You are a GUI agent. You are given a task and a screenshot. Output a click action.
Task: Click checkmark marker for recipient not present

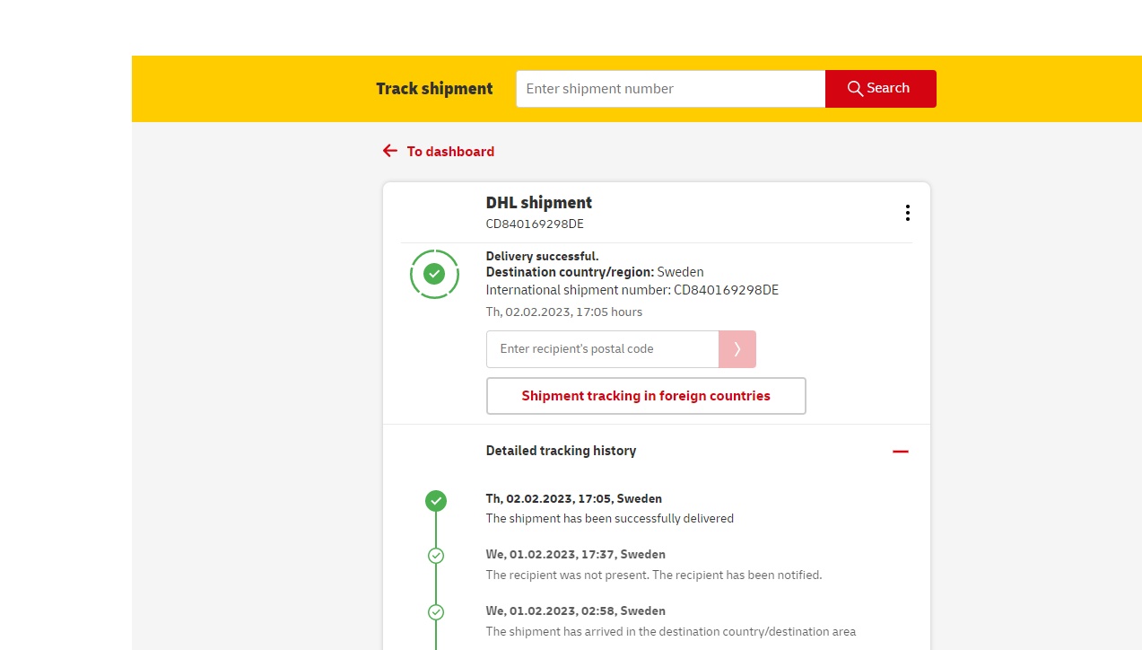pyautogui.click(x=436, y=556)
